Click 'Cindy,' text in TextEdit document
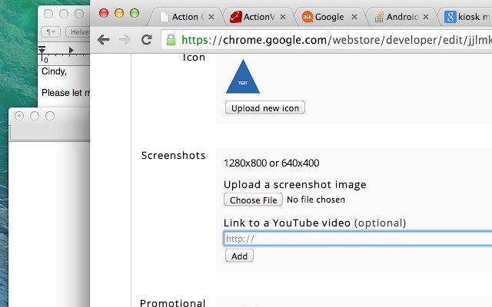This screenshot has height=307, width=492. [x=54, y=71]
